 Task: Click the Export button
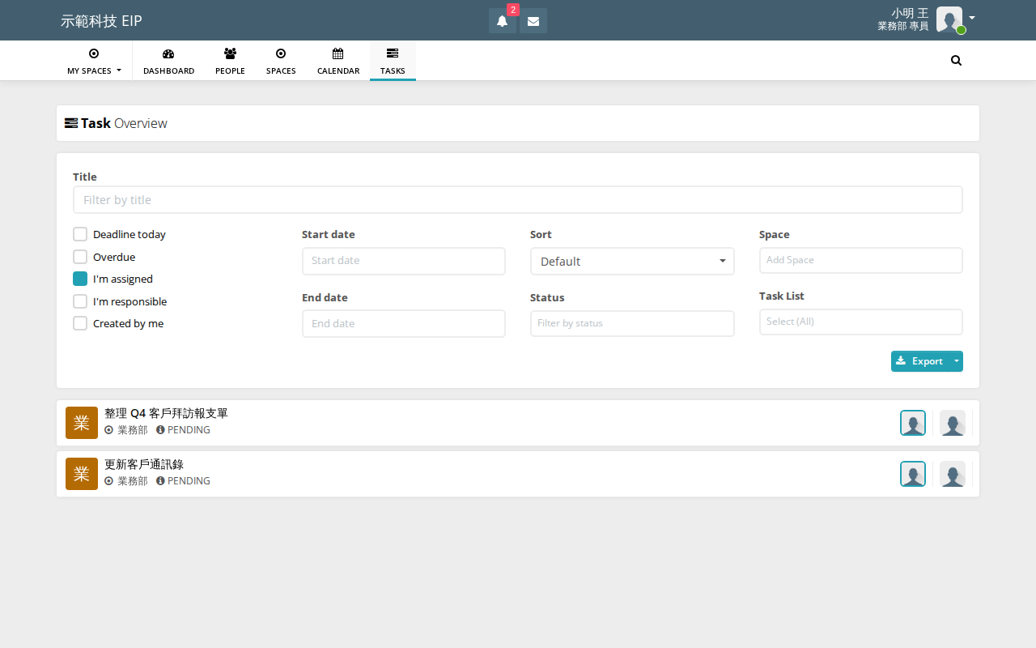click(920, 361)
